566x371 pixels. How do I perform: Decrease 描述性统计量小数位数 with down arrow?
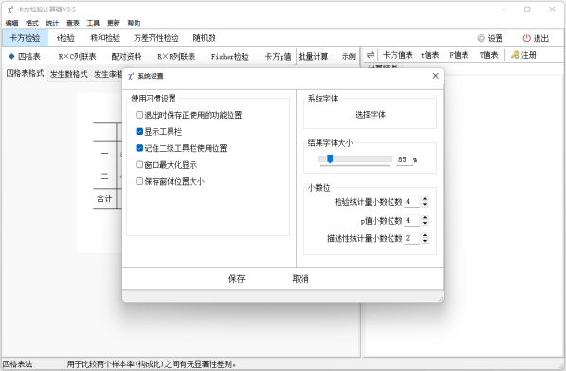(425, 241)
